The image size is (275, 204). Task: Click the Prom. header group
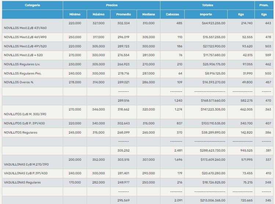(264, 5)
